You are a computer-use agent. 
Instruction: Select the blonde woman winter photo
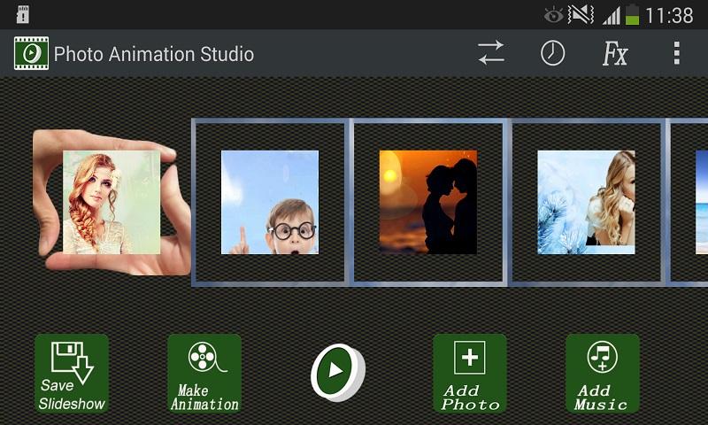(586, 203)
